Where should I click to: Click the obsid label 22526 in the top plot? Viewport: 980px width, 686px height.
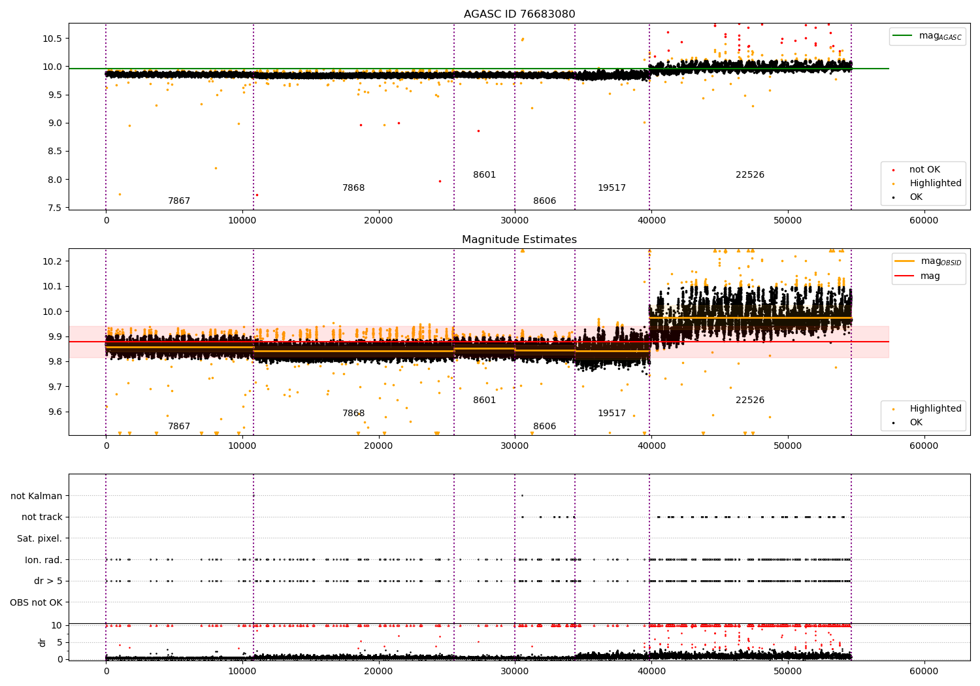[750, 175]
